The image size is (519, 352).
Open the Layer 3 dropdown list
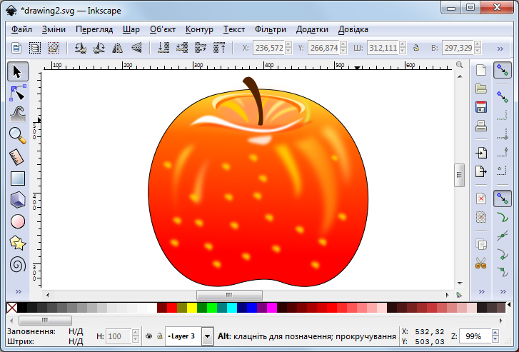click(x=207, y=336)
